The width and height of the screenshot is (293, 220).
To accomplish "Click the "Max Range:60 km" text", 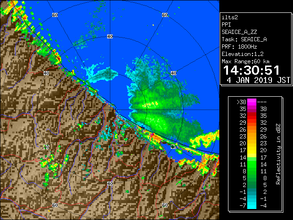I will coord(245,61).
